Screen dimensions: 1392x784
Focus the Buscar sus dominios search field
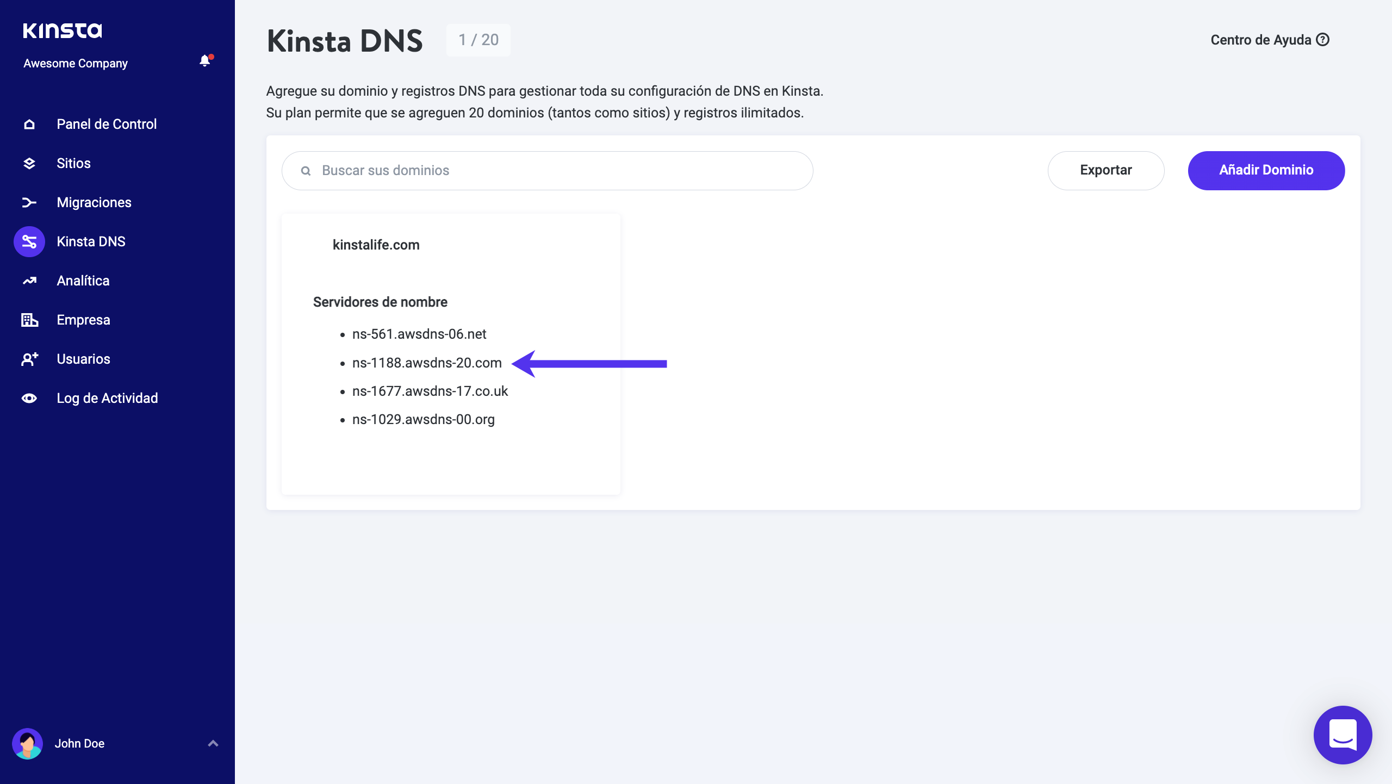pyautogui.click(x=547, y=171)
